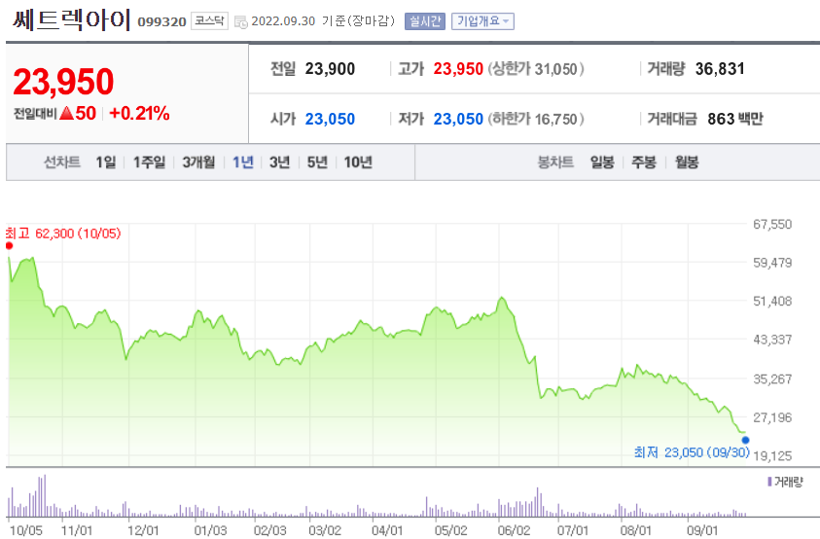The image size is (820, 539).
Task: Click the 03/02 x-axis date label
Action: coord(325,530)
